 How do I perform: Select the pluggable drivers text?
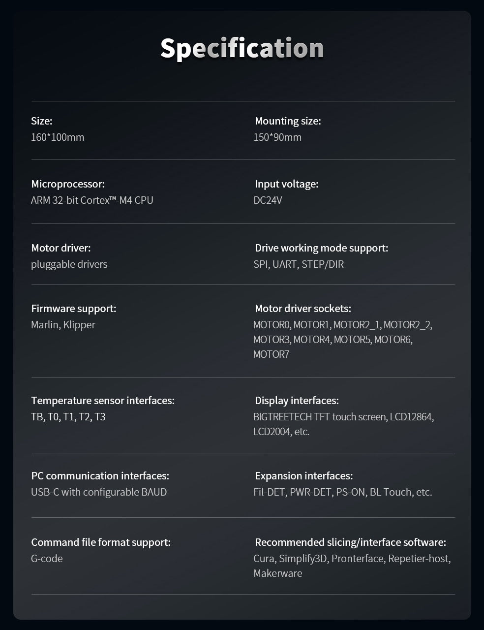coord(69,264)
